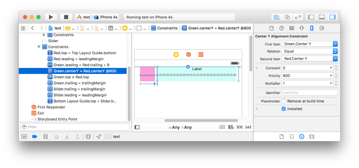Open the Relation dropdown showing Equal
Viewport: 359px width, 168px height.
click(310, 51)
